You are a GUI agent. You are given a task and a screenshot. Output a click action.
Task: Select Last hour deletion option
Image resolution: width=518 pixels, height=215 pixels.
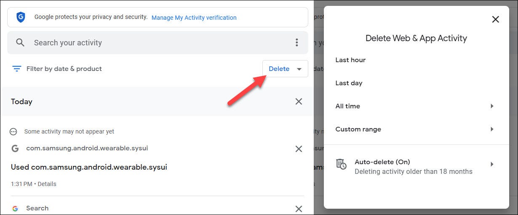(x=350, y=60)
